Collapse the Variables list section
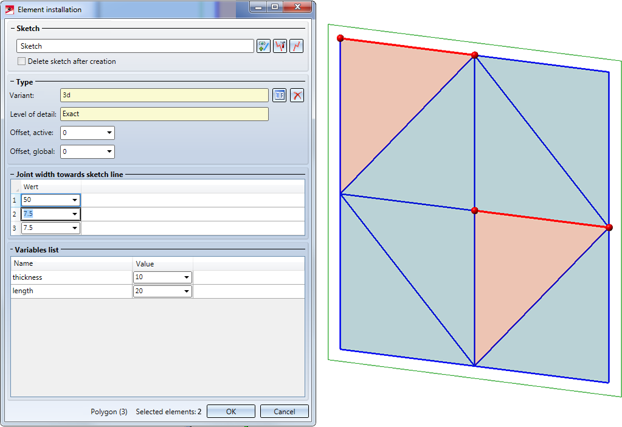622x427 pixels. pos(12,250)
